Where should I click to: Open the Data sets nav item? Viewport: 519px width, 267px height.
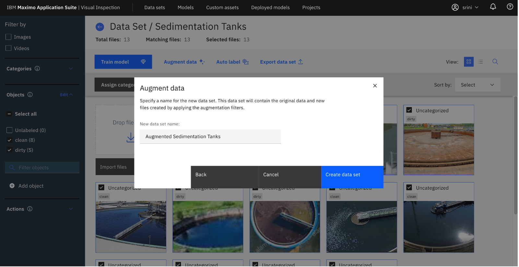[x=155, y=7]
